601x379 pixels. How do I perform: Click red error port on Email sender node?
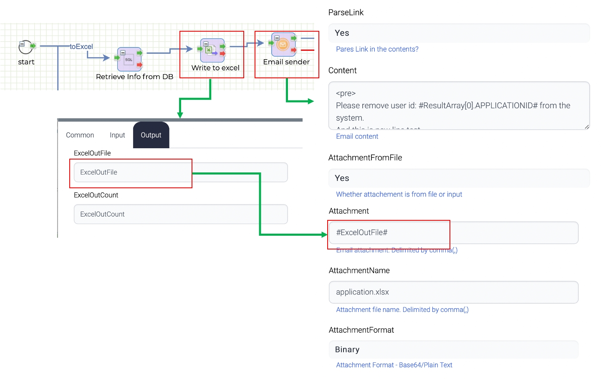pos(294,50)
